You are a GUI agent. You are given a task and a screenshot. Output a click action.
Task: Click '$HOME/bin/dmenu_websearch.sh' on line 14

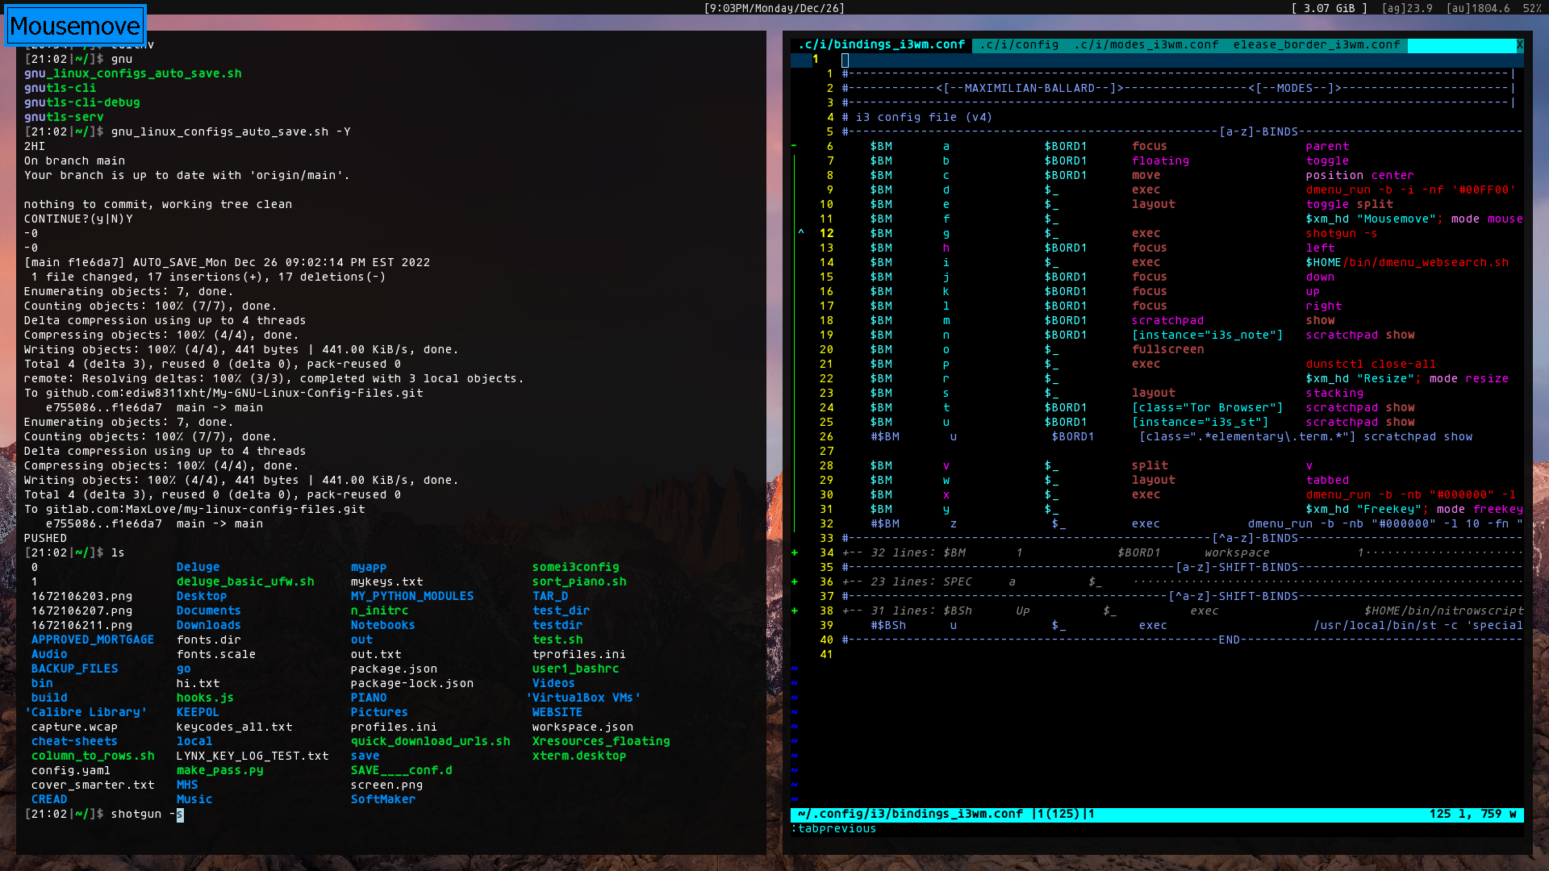point(1407,263)
